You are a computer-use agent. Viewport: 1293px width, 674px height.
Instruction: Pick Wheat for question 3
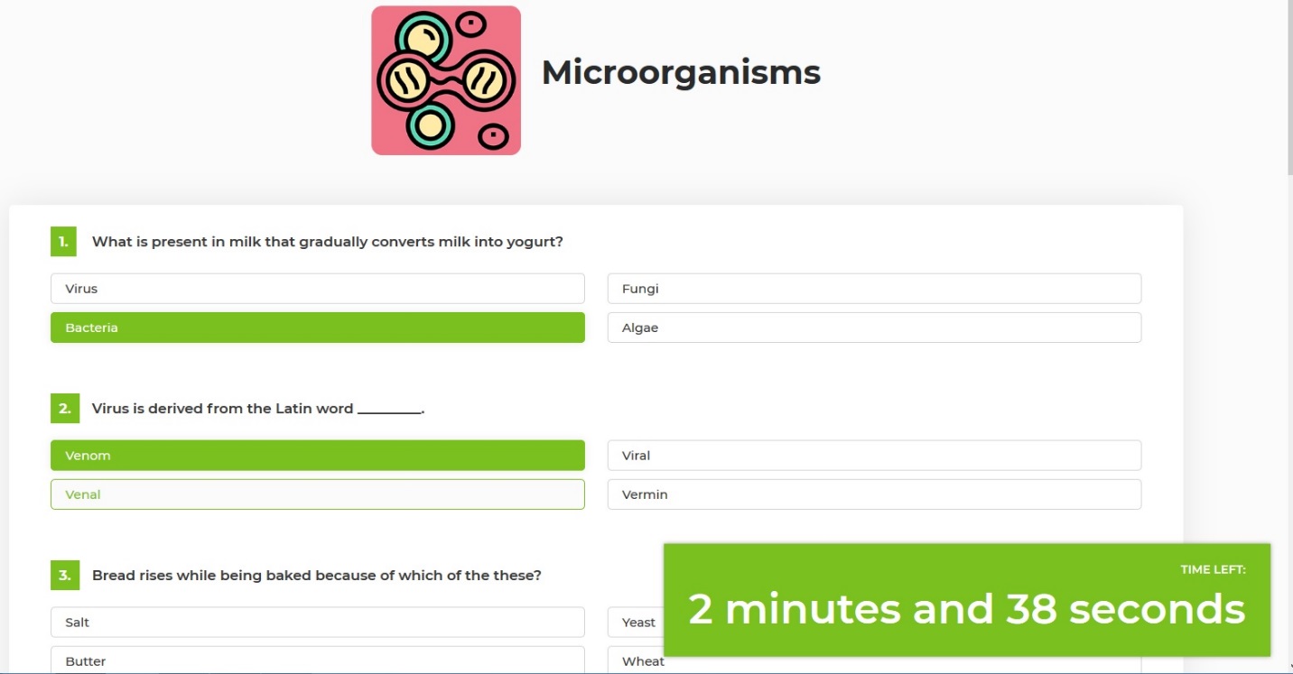pos(635,662)
